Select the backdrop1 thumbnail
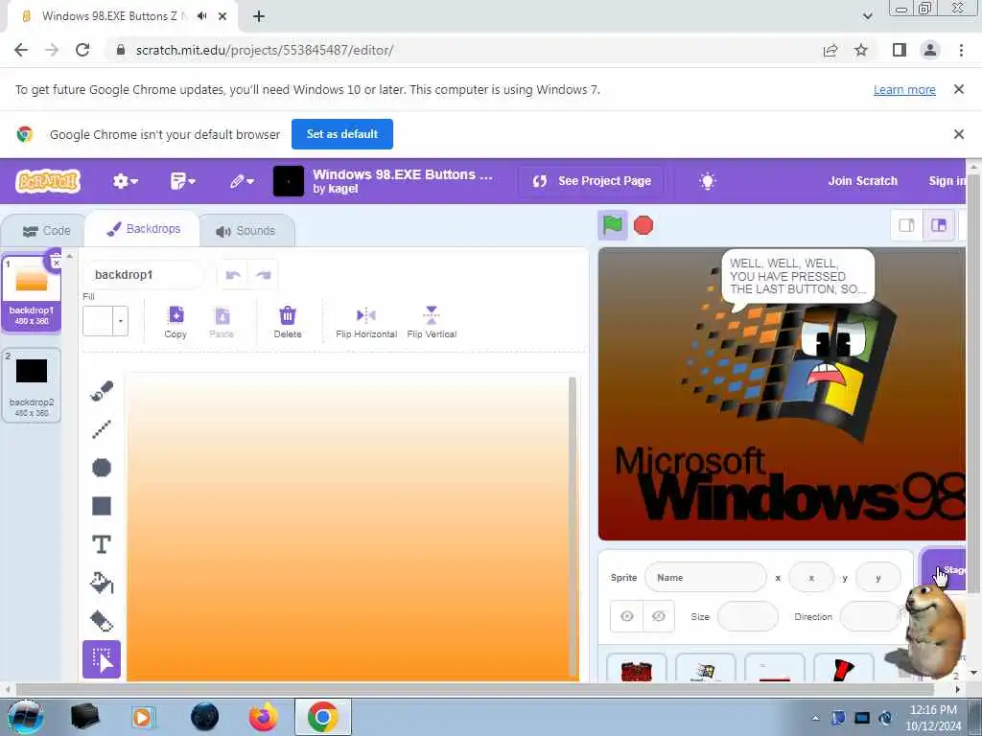The width and height of the screenshot is (982, 736). coord(32,292)
